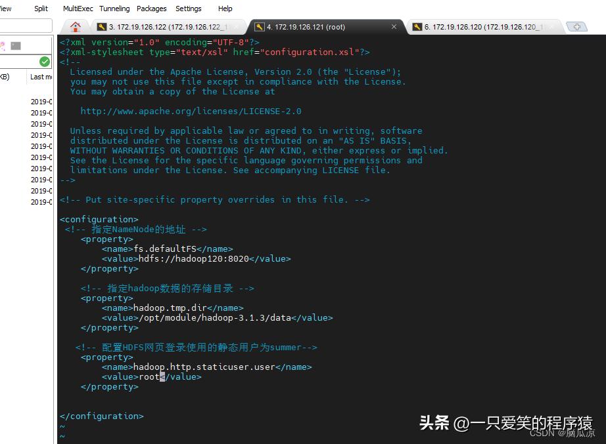This screenshot has height=444, width=606.
Task: Click the gray grid icon above the file panel
Action: tap(14, 45)
